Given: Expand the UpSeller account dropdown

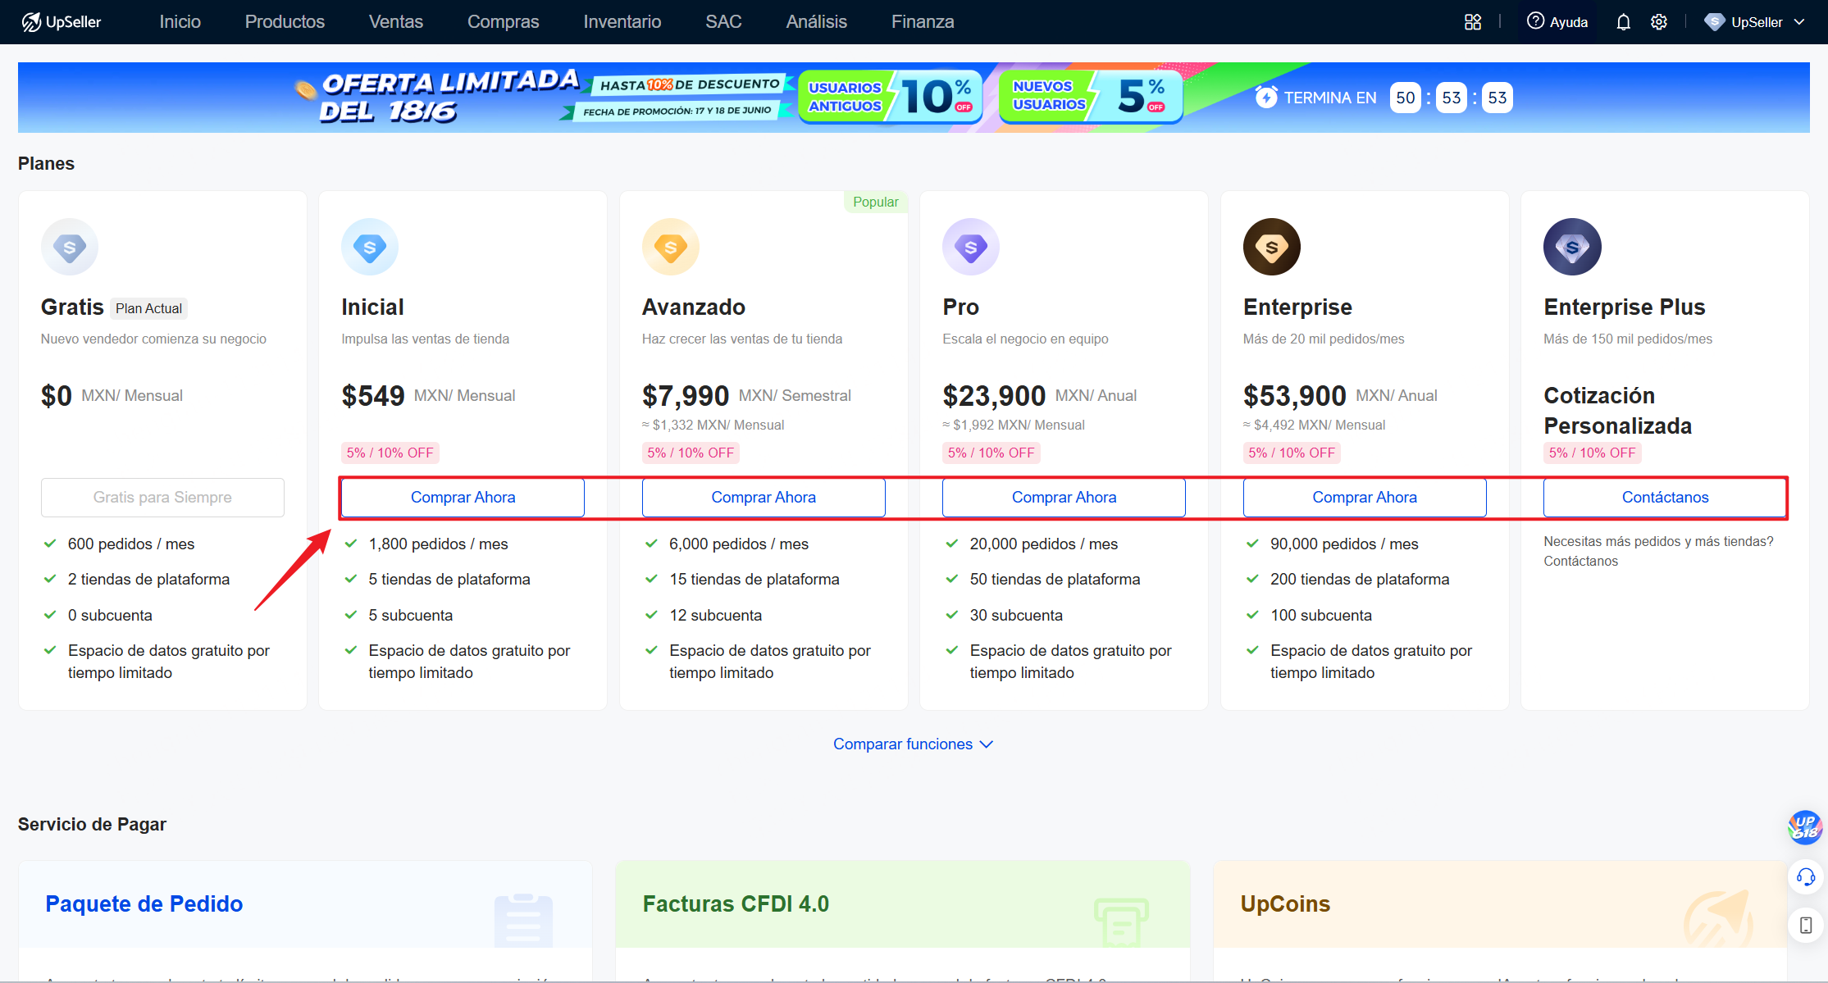Looking at the screenshot, I should [1754, 22].
